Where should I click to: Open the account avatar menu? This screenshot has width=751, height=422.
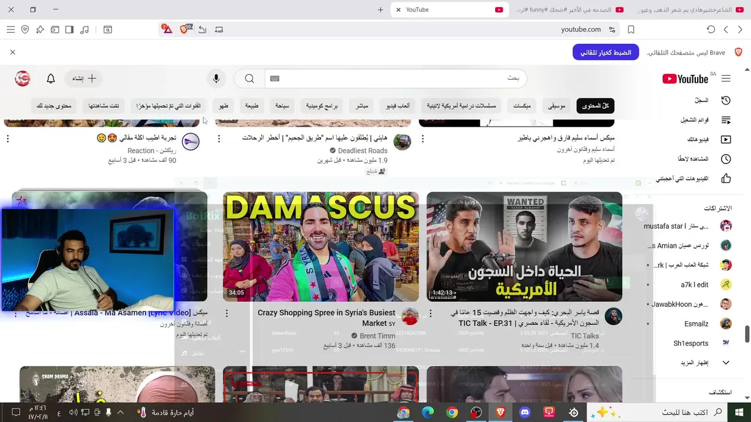(x=22, y=79)
